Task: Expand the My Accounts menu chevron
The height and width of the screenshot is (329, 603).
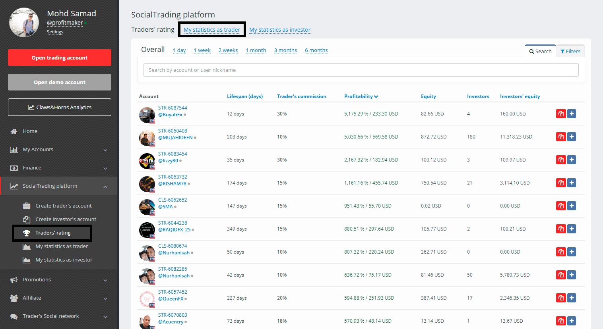Action: pos(105,150)
